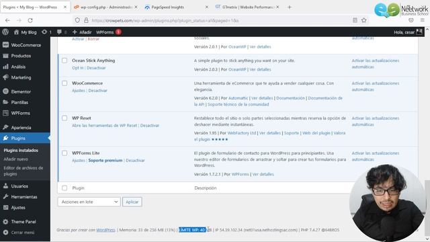Switch to GTmetrix browser tab

(x=247, y=7)
